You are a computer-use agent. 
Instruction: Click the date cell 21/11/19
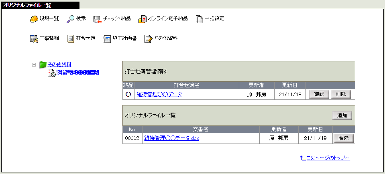315,138
